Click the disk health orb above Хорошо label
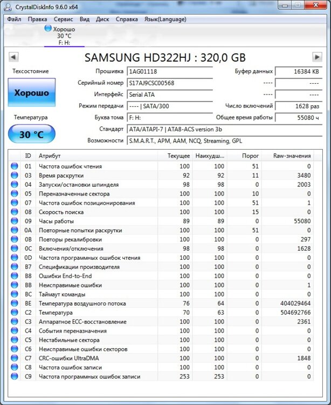Viewport: 331px width, 405px height. point(48,28)
